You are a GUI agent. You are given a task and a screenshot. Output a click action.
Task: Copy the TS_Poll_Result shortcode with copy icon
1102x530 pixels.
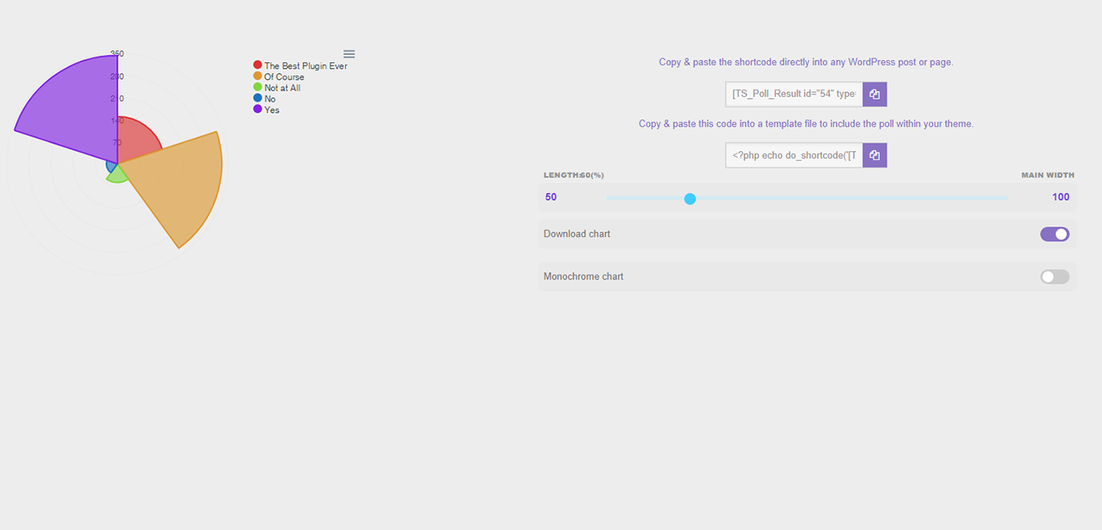[x=875, y=95]
